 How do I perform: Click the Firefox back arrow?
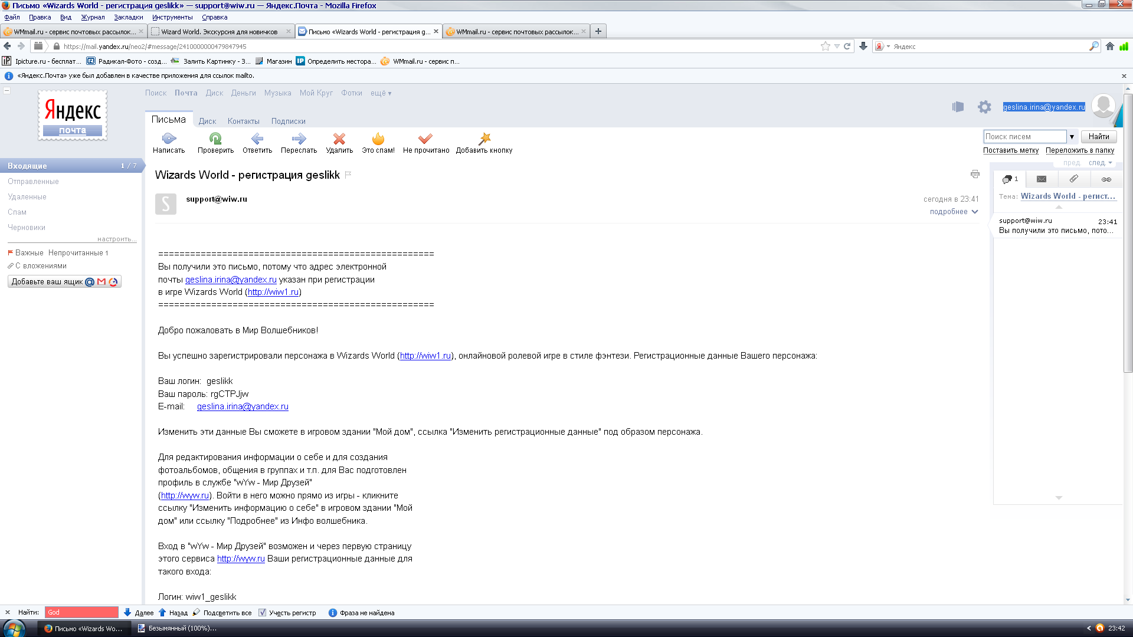(x=8, y=46)
